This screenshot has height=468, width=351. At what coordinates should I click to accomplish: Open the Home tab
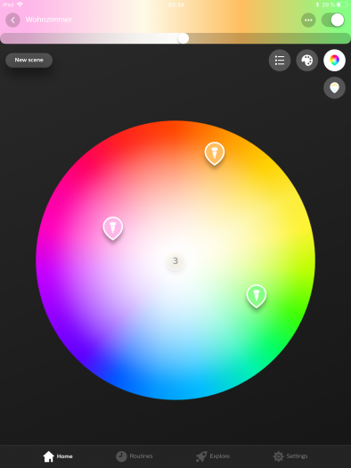click(x=58, y=456)
